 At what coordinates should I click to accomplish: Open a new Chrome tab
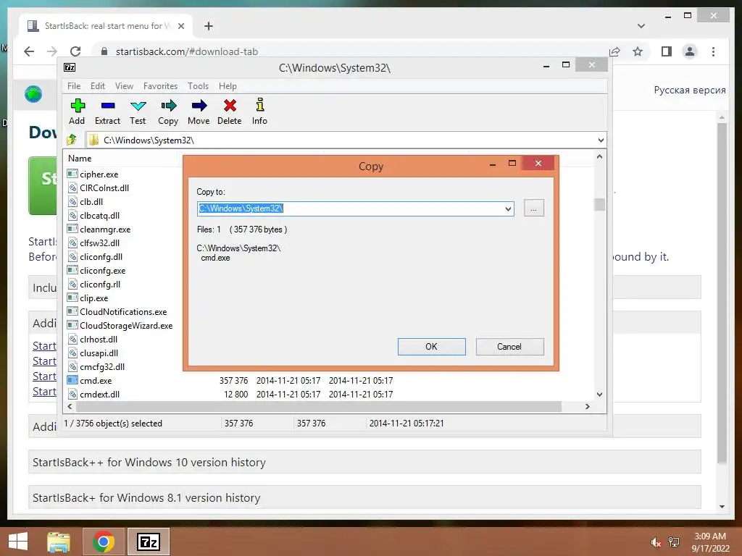pos(209,26)
